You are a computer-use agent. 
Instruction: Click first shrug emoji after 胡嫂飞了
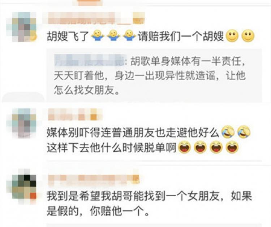pyautogui.click(x=98, y=36)
